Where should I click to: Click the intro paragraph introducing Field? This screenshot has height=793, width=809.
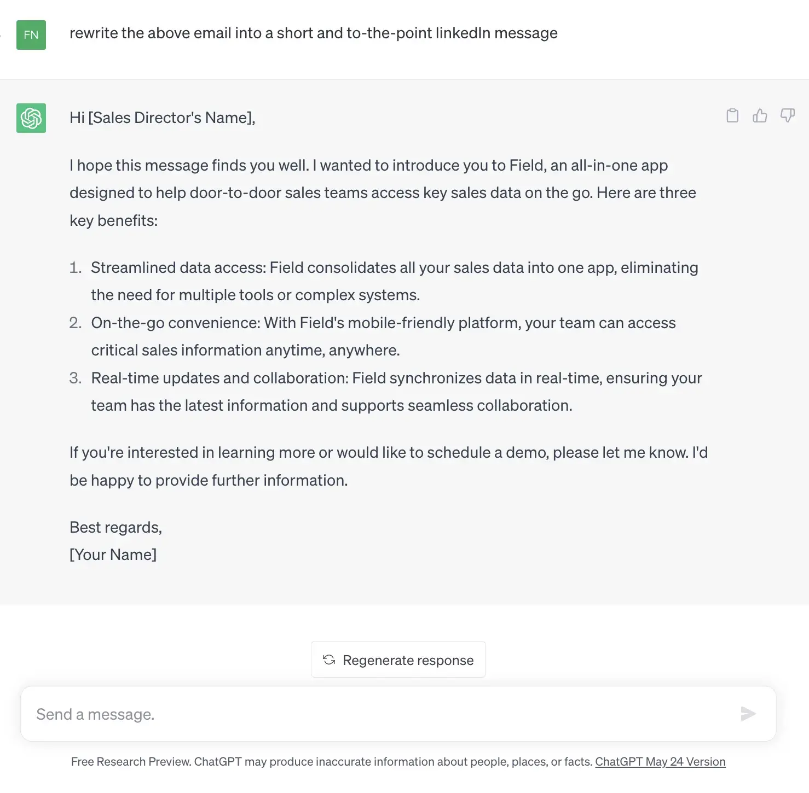click(383, 193)
